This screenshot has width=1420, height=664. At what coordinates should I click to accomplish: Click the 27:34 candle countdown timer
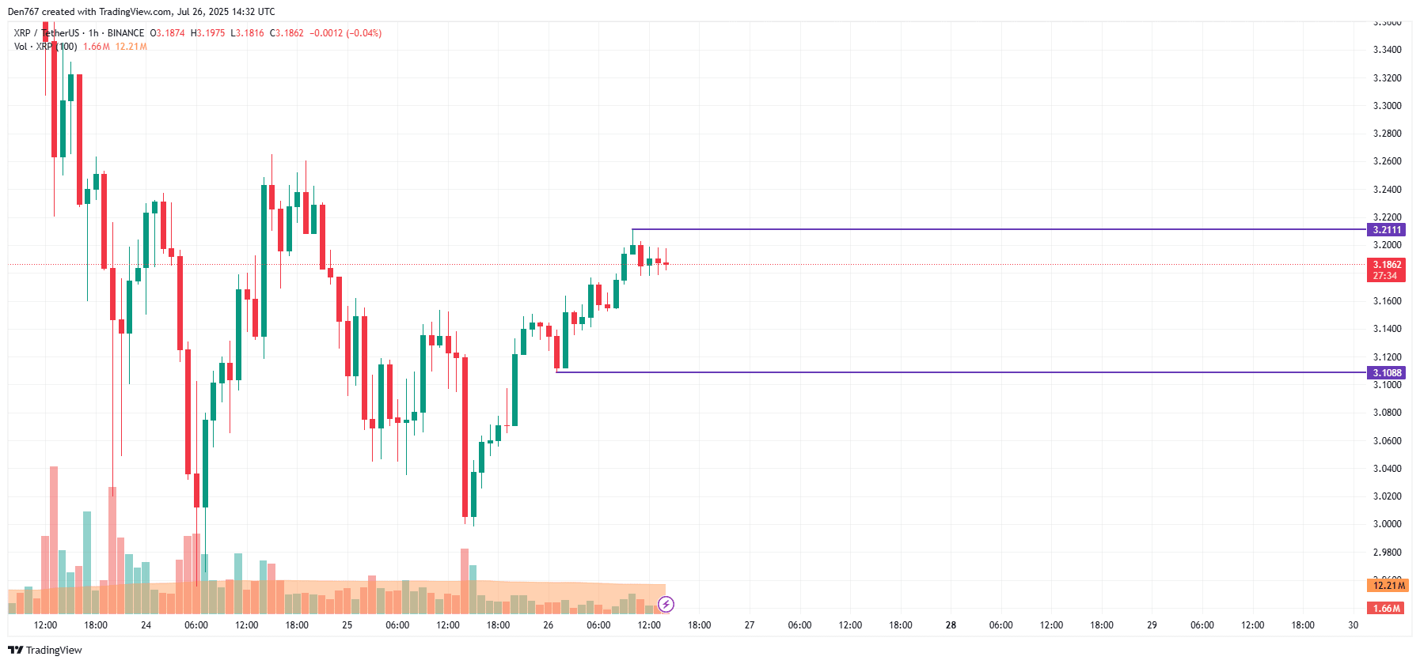coord(1385,276)
